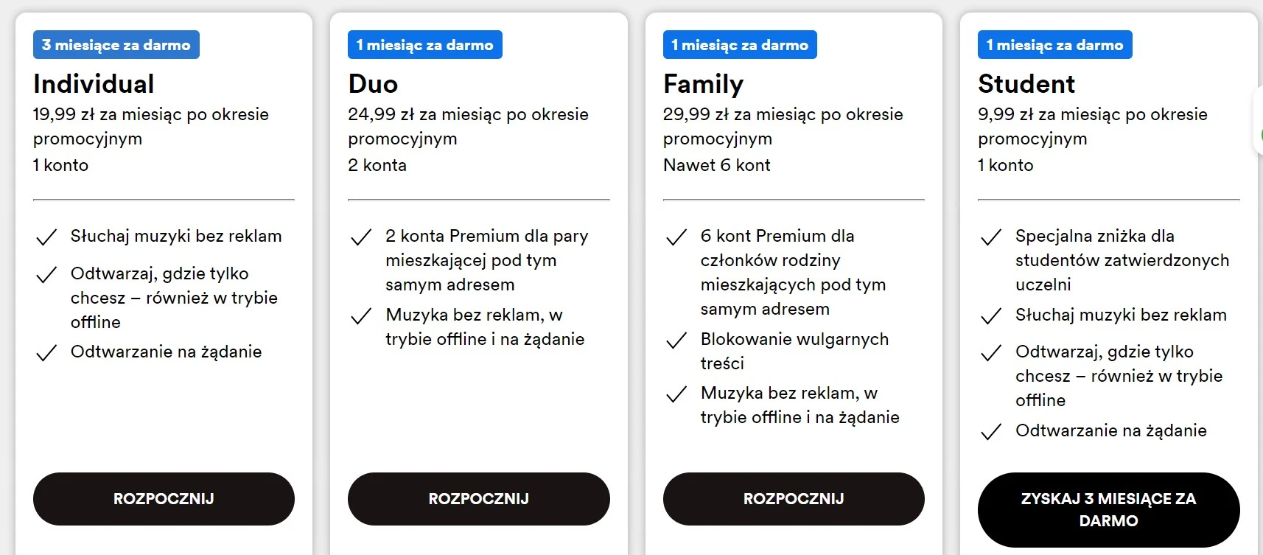Image resolution: width=1263 pixels, height=555 pixels.
Task: Click the "3 miesiące za darmo" badge on Individual
Action: (x=116, y=44)
